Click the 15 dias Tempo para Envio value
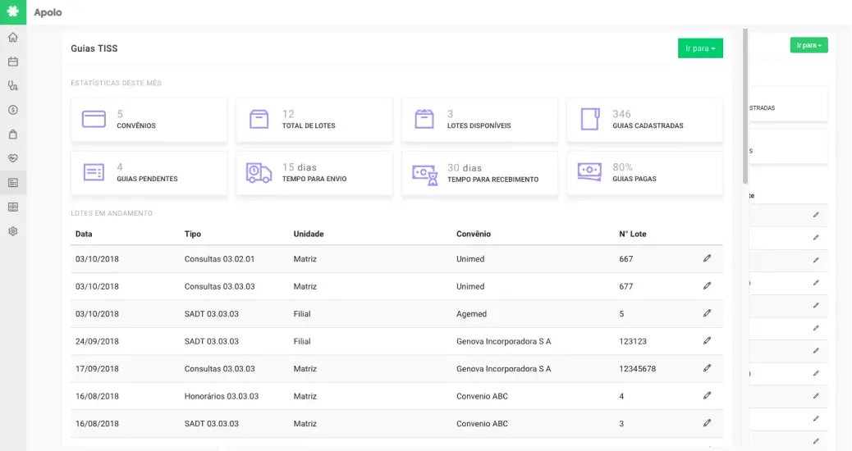 [299, 167]
